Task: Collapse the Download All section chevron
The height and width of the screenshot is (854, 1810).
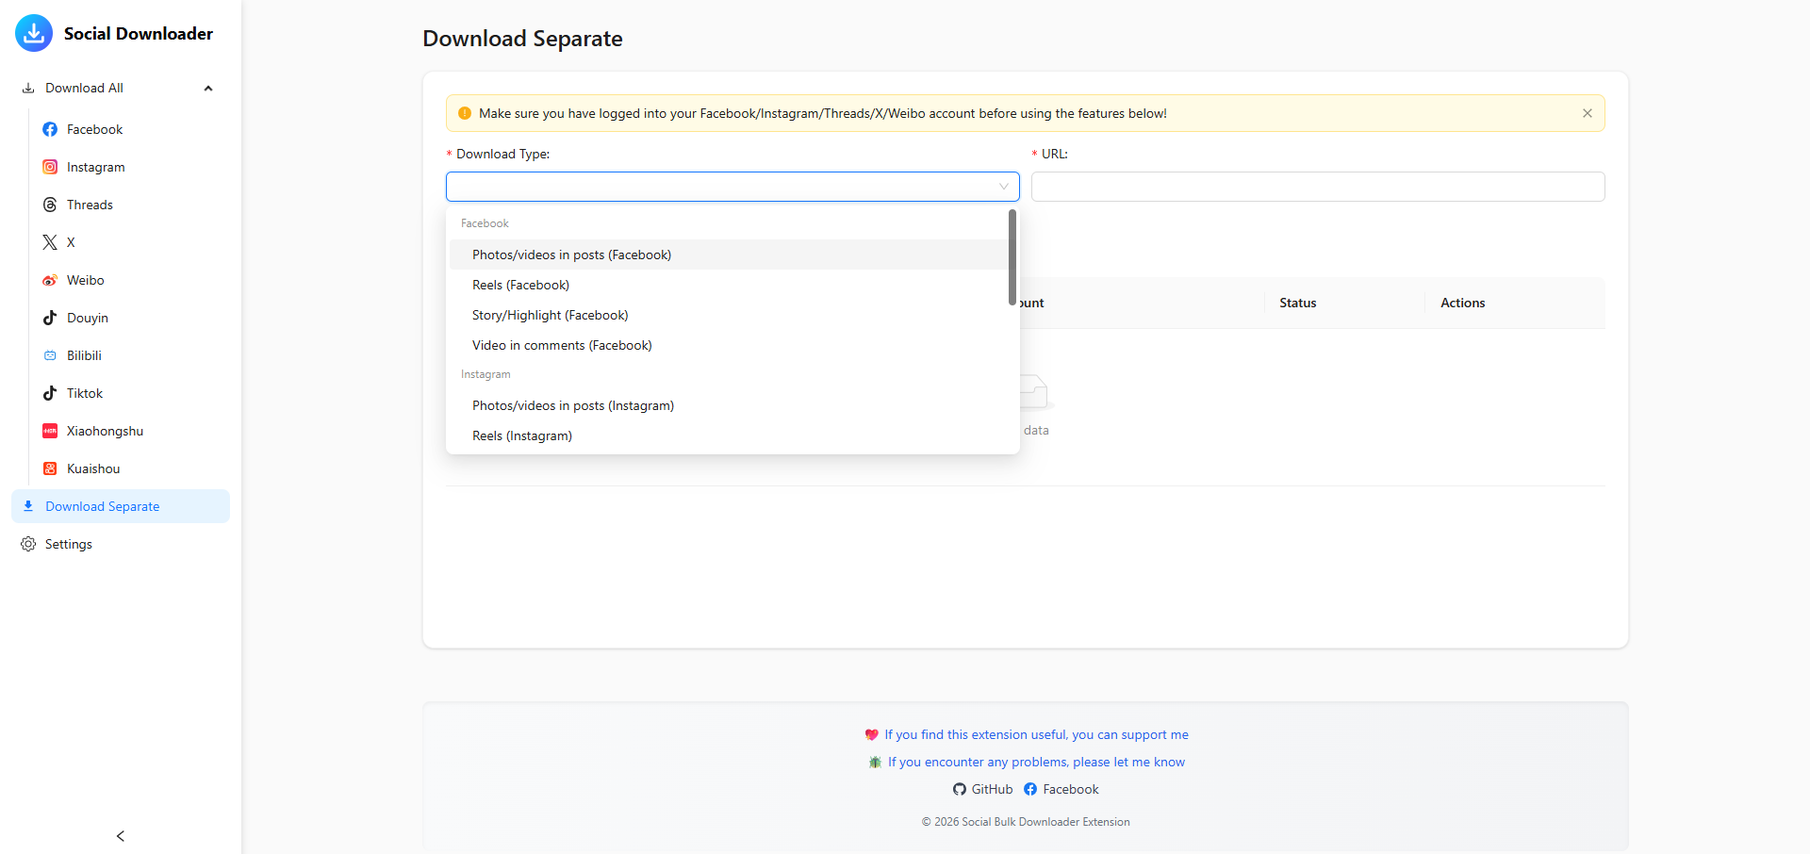Action: 208,89
